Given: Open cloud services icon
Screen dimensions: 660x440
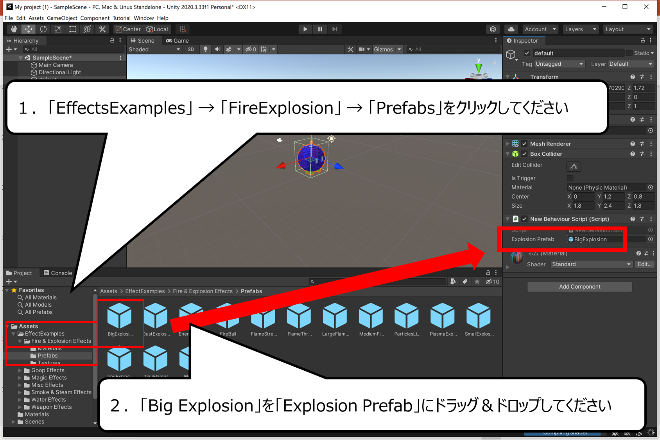Looking at the screenshot, I should point(511,29).
